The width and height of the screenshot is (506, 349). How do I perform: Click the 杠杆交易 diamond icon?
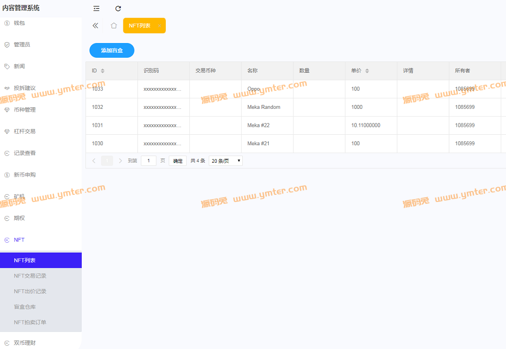click(x=7, y=131)
